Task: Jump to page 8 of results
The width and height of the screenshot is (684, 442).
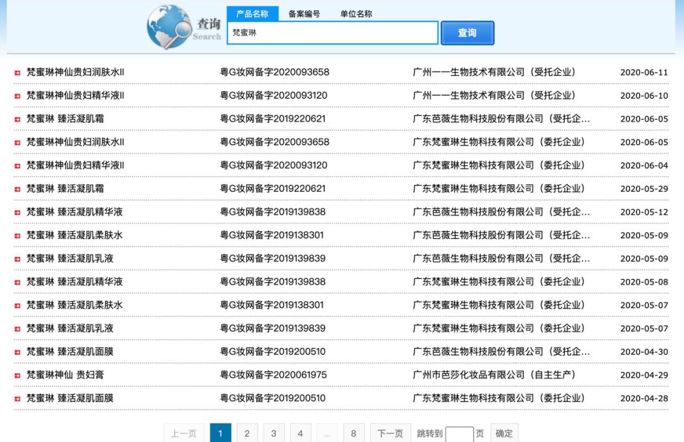Action: tap(353, 433)
